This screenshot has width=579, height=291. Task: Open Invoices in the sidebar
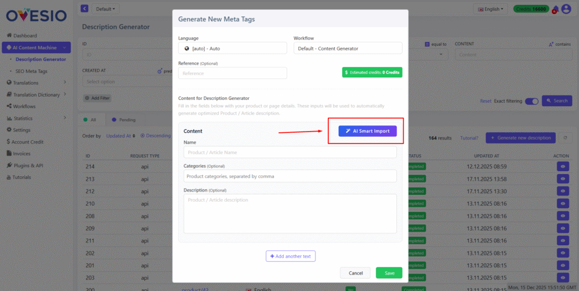22,154
